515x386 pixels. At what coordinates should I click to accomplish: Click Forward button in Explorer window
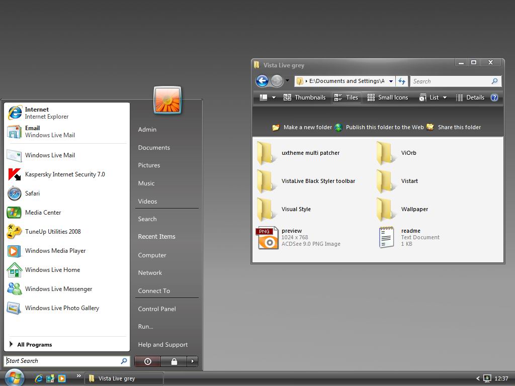click(277, 81)
